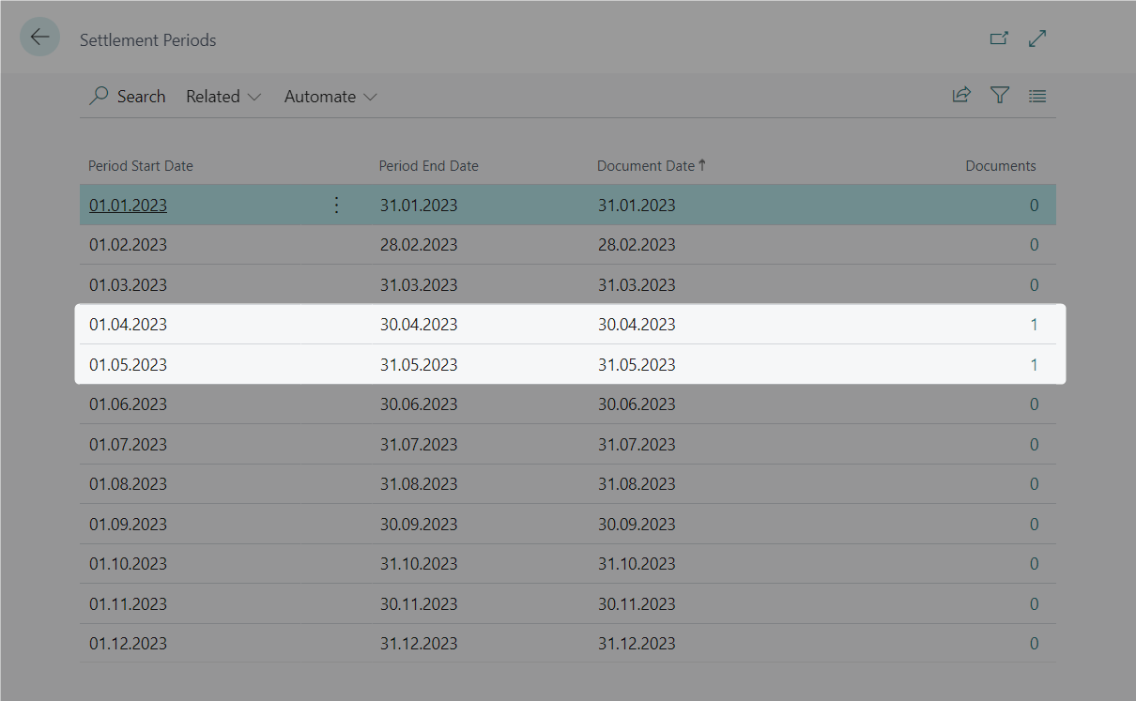This screenshot has height=701, width=1136.
Task: Click Period End Date column header
Action: tap(428, 166)
